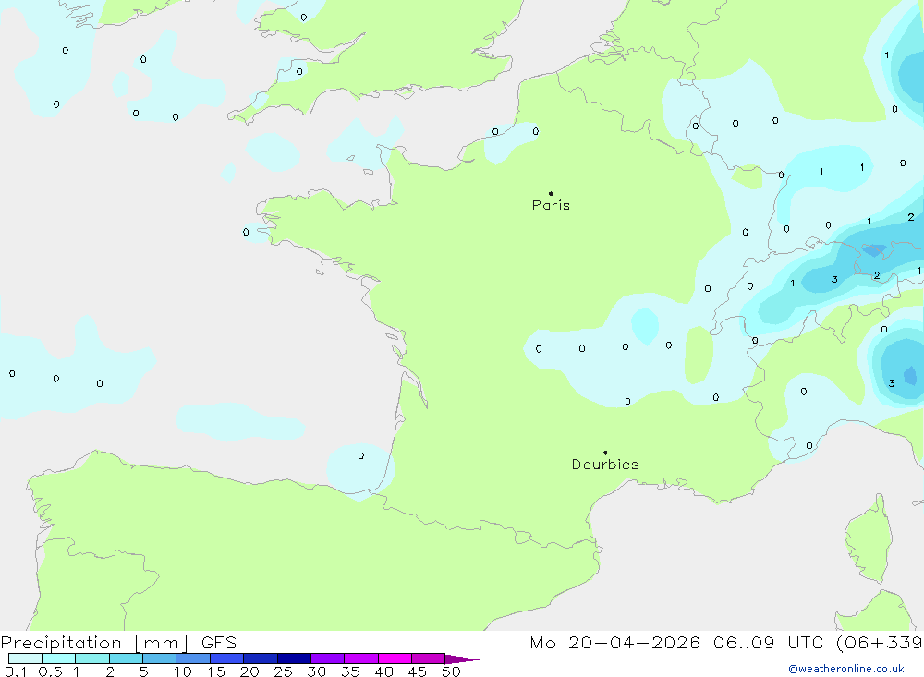Click the '(06+339' forecast offset text

click(x=880, y=643)
